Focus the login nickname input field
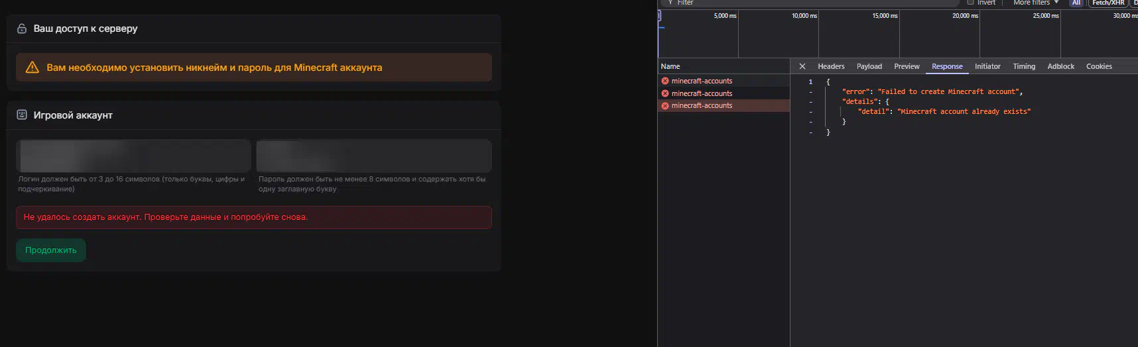The width and height of the screenshot is (1138, 347). point(133,156)
